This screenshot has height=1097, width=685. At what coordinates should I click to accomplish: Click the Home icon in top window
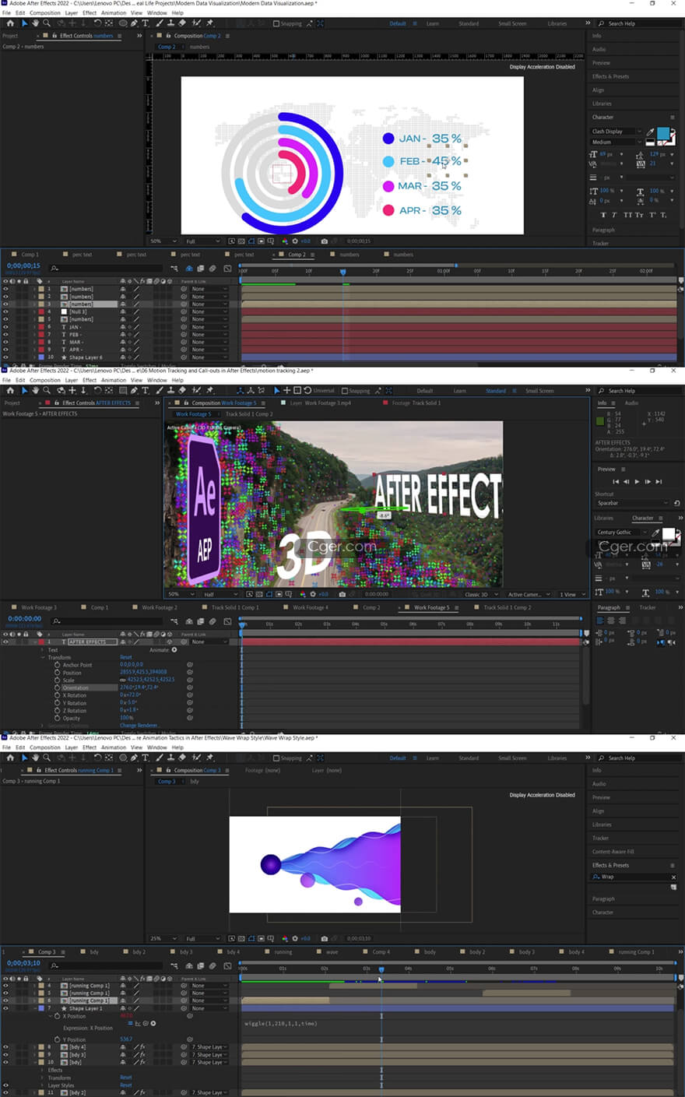10,23
